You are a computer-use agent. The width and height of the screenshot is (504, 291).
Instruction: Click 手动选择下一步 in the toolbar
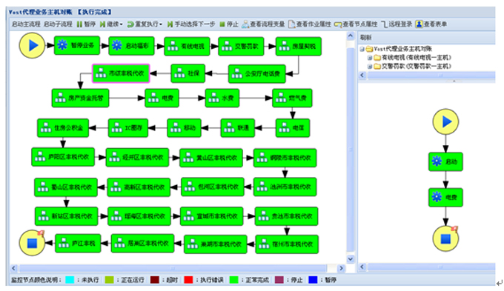coord(191,24)
